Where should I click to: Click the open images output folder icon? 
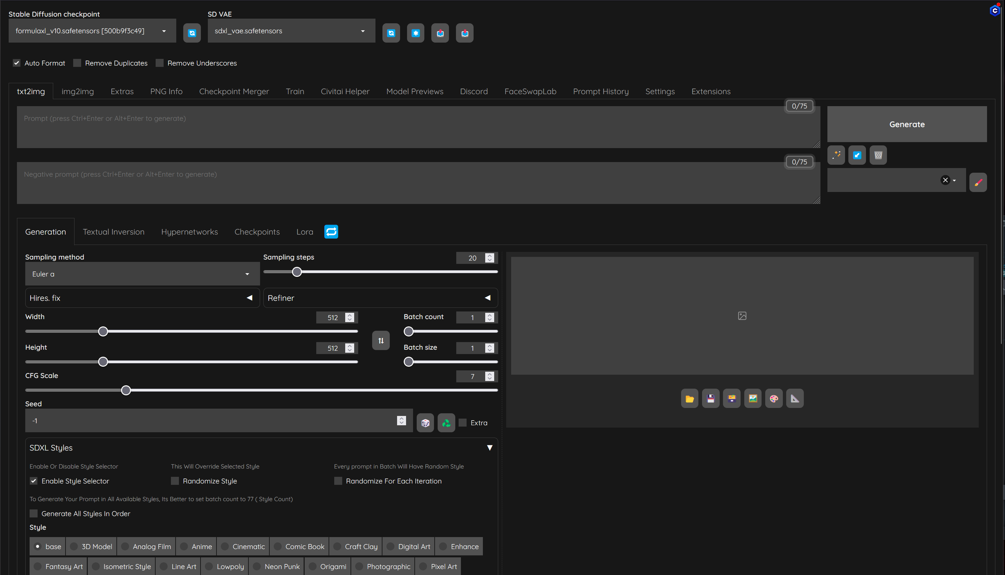pyautogui.click(x=689, y=398)
